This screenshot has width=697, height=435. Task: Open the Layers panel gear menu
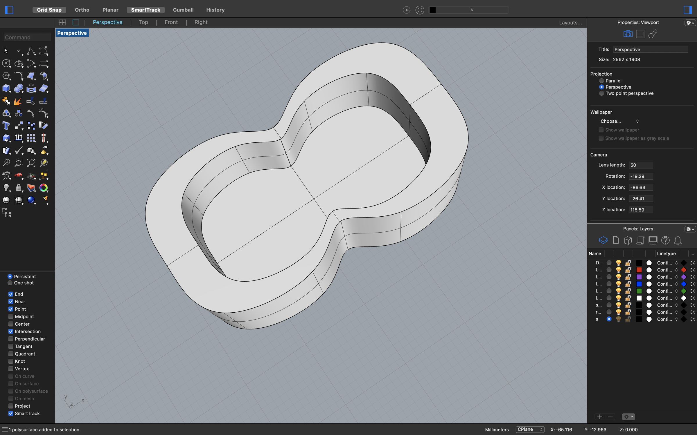[x=690, y=229]
